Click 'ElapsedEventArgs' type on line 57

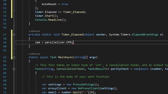[145, 34]
